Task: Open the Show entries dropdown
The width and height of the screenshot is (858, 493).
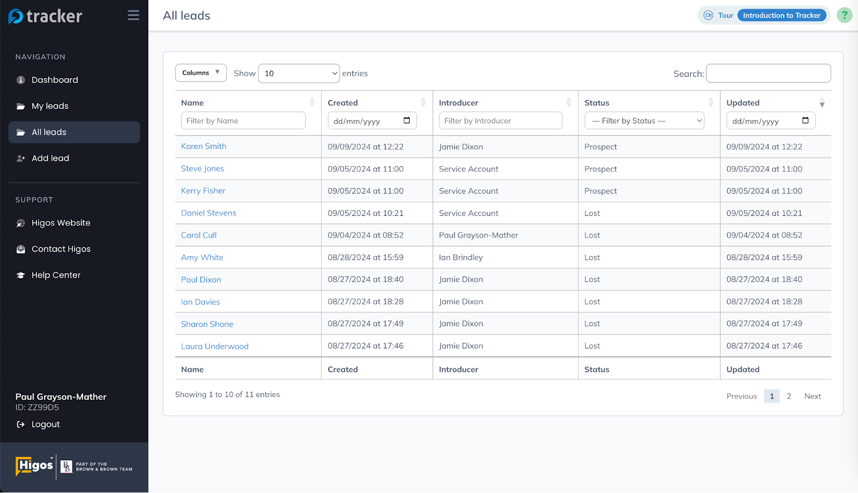Action: tap(299, 73)
